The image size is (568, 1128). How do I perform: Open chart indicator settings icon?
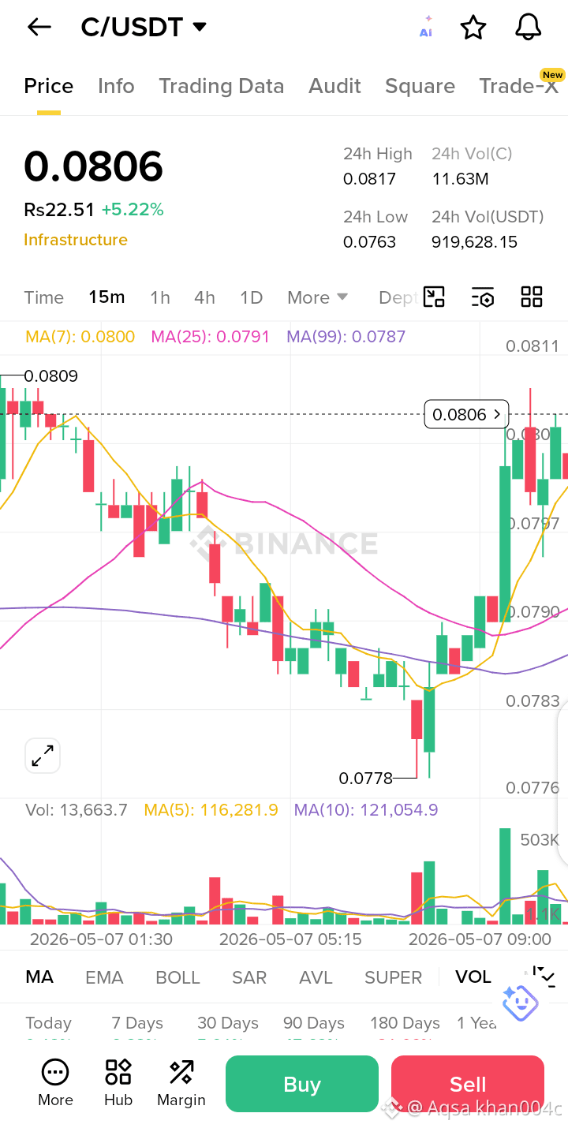pyautogui.click(x=483, y=297)
